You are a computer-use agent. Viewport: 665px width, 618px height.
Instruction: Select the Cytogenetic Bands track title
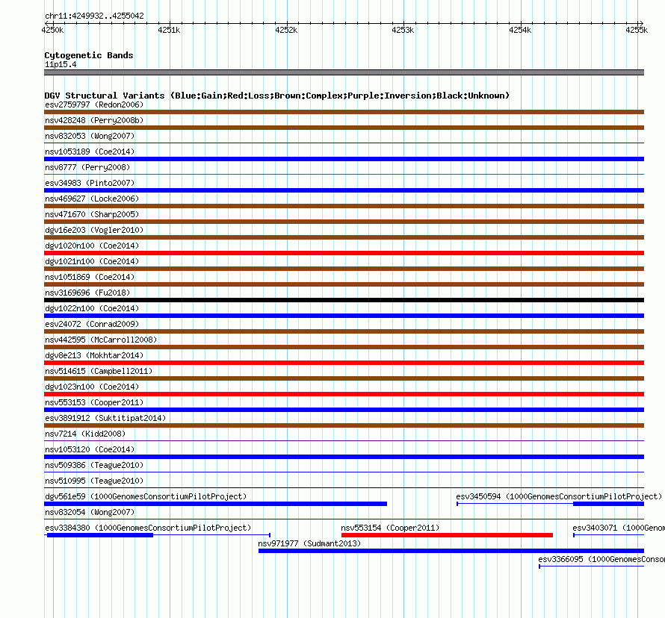click(x=89, y=55)
